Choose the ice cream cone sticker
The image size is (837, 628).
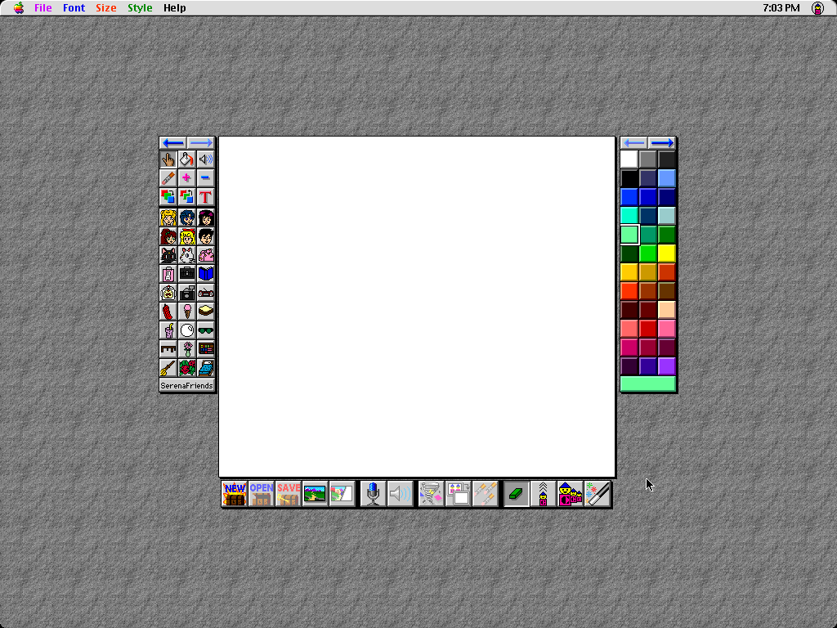pyautogui.click(x=187, y=311)
